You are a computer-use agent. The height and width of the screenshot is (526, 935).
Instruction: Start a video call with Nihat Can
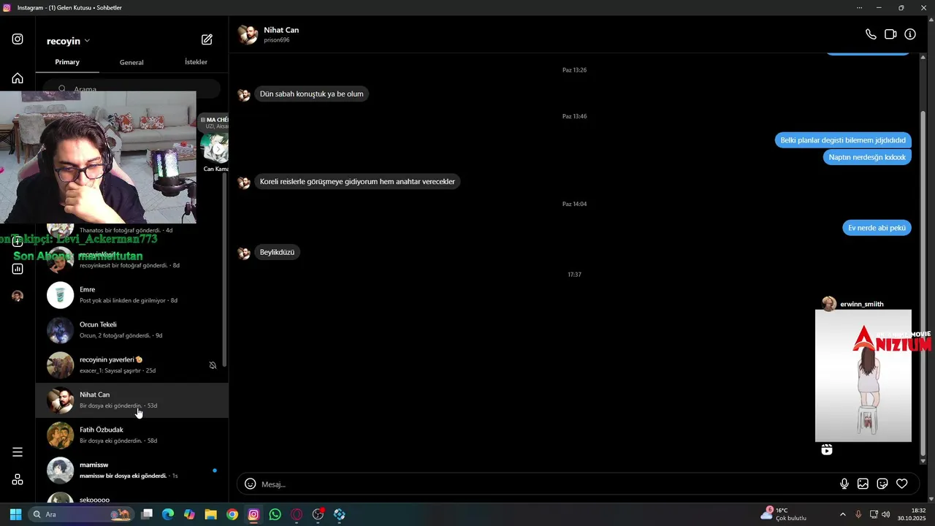[890, 34]
